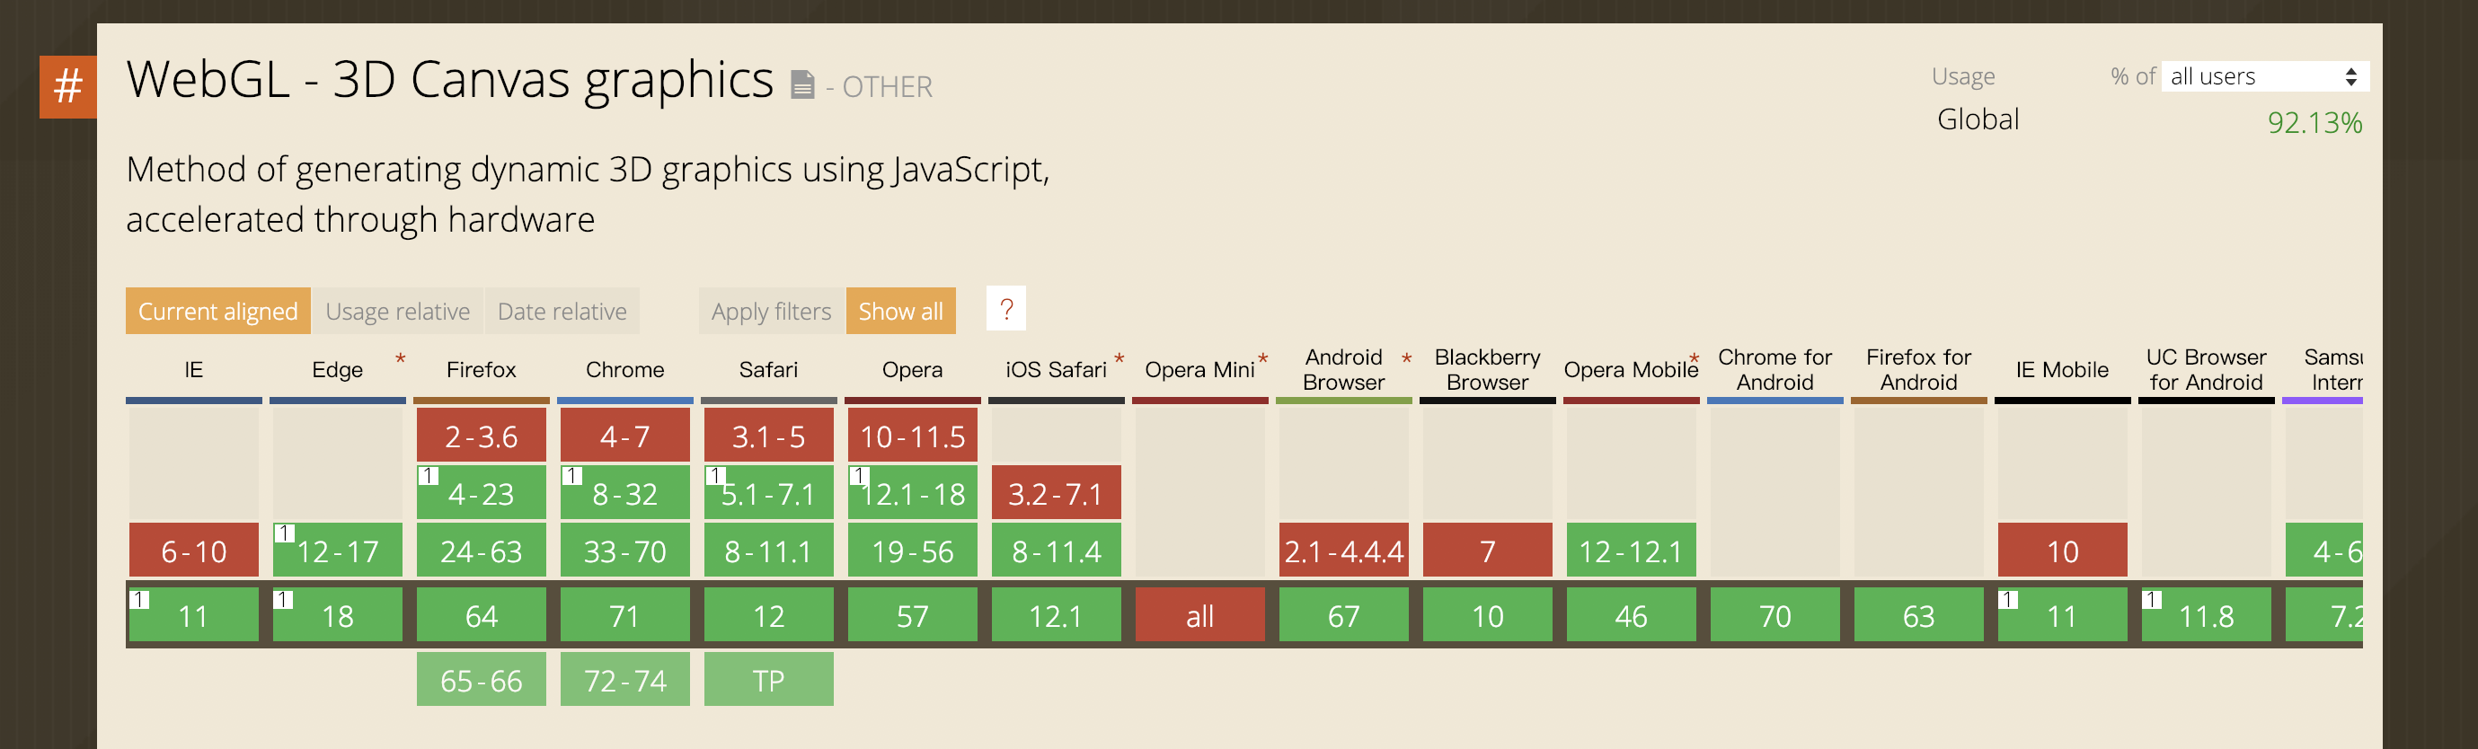Click the OTHER category label
This screenshot has width=2478, height=749.
887,87
